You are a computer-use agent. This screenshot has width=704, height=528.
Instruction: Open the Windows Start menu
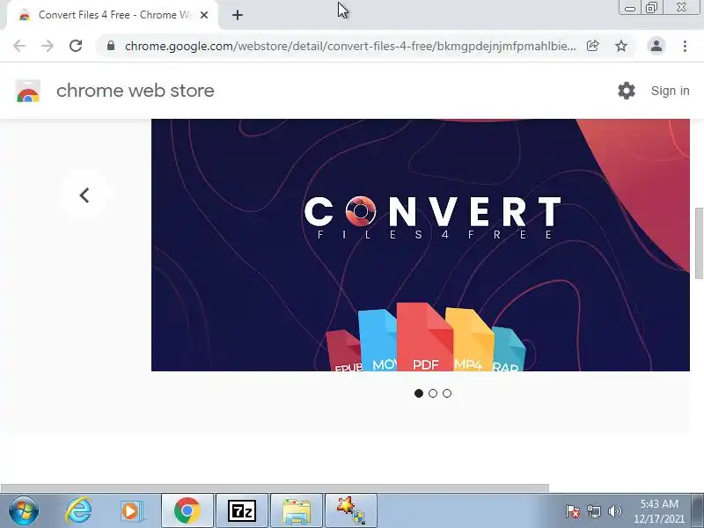24,510
